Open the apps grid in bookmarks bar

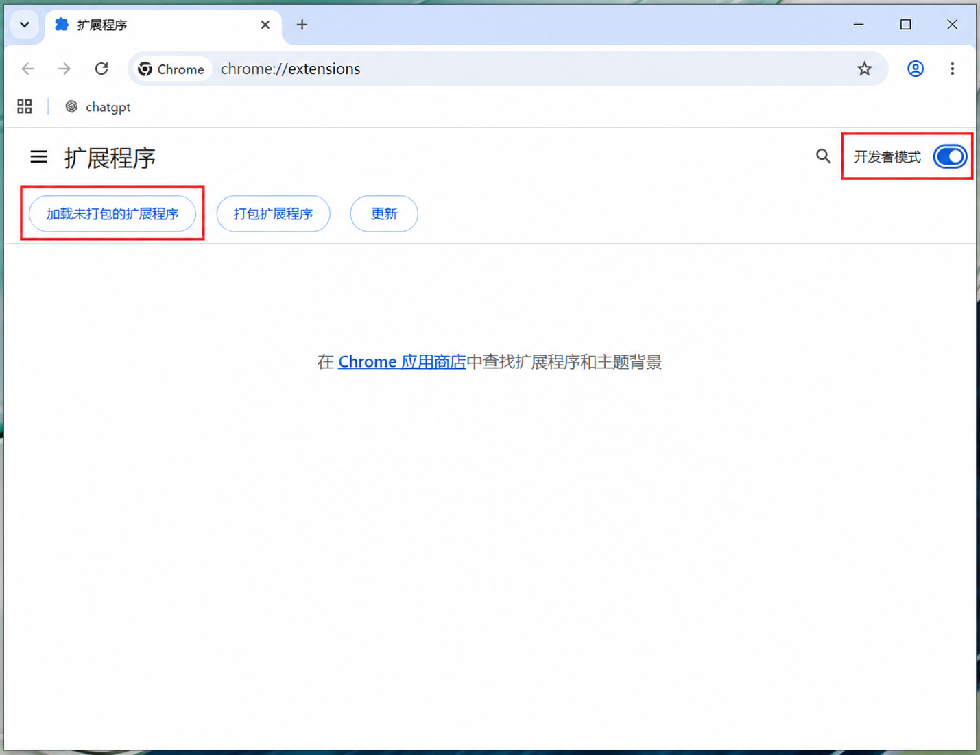(x=25, y=106)
